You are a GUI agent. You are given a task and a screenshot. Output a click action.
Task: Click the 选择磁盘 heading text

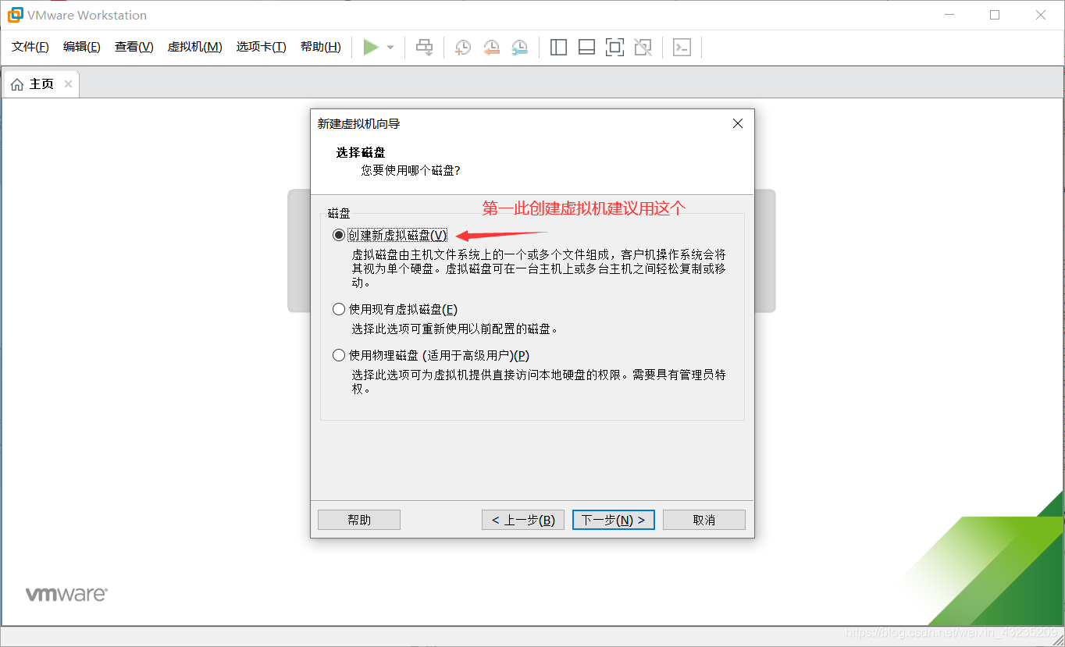tap(361, 152)
